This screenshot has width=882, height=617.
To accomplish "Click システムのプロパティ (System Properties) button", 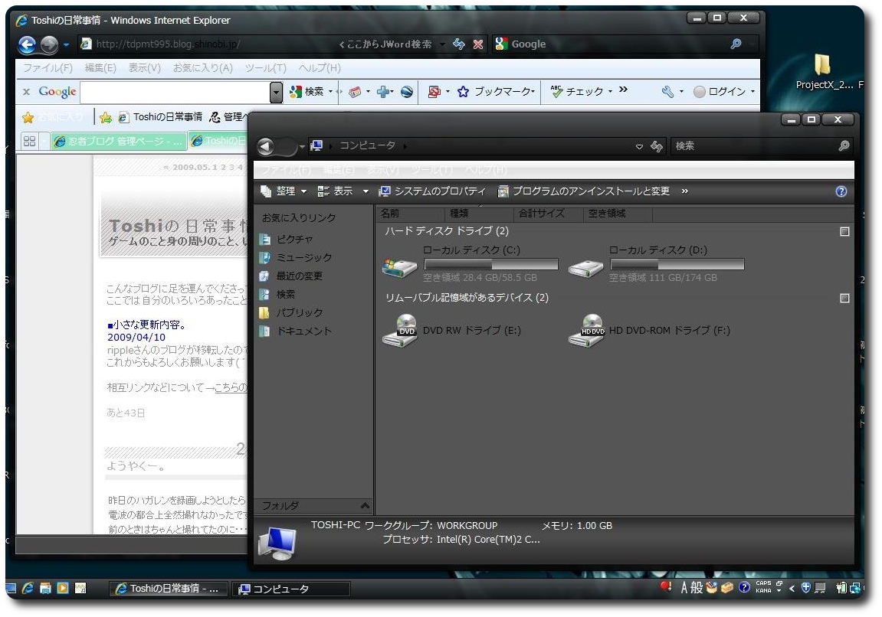I will 432,191.
